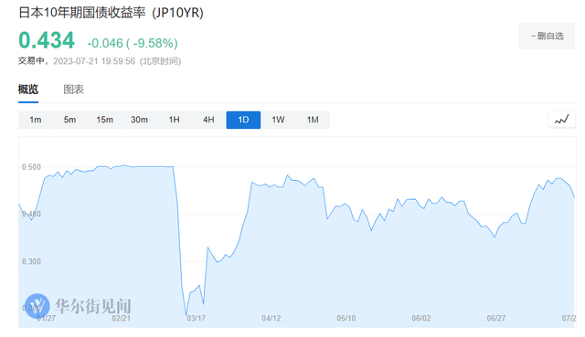Switch chart to 1M interval
Viewport: 585px width, 337px height.
tap(313, 120)
